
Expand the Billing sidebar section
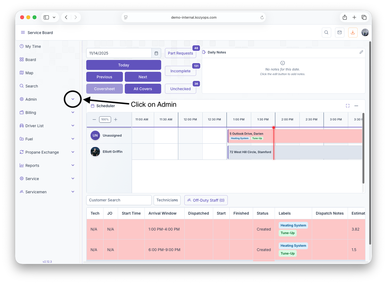[73, 113]
